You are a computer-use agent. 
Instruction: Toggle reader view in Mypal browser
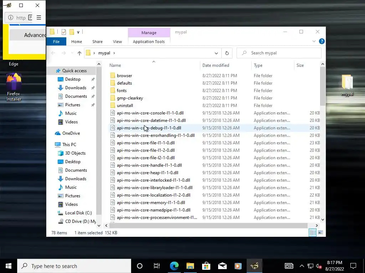pyautogui.click(x=30, y=18)
